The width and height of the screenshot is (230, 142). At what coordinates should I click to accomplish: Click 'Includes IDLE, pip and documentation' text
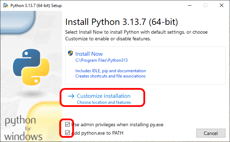pyautogui.click(x=110, y=70)
